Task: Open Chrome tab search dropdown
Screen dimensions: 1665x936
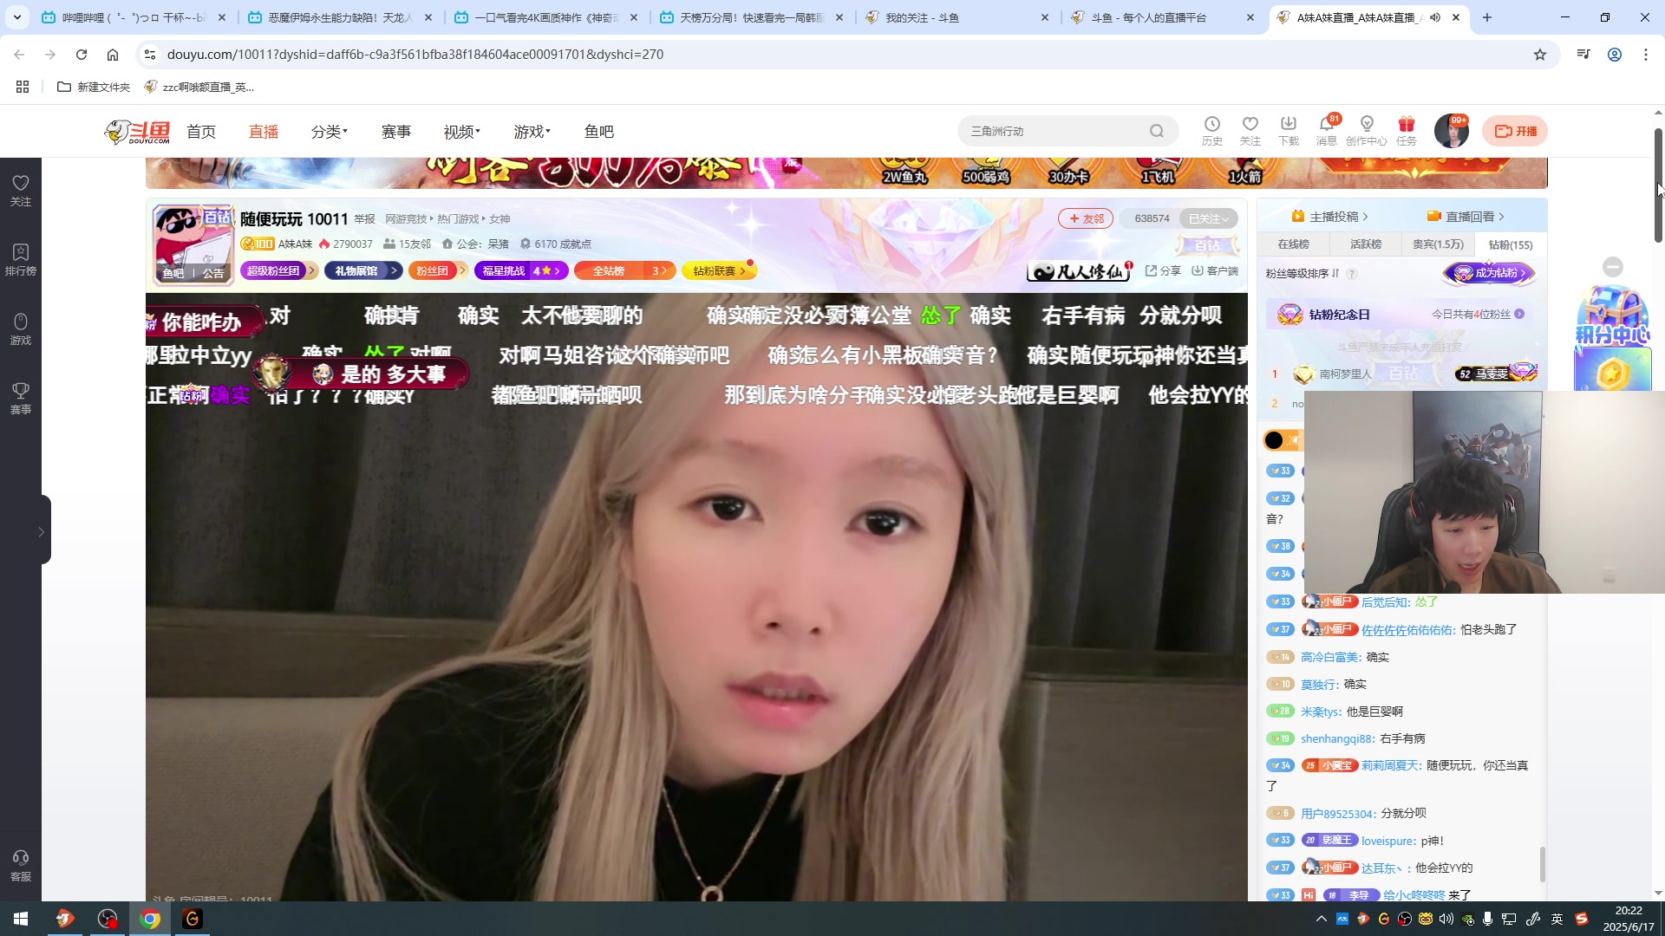Action: coord(16,17)
